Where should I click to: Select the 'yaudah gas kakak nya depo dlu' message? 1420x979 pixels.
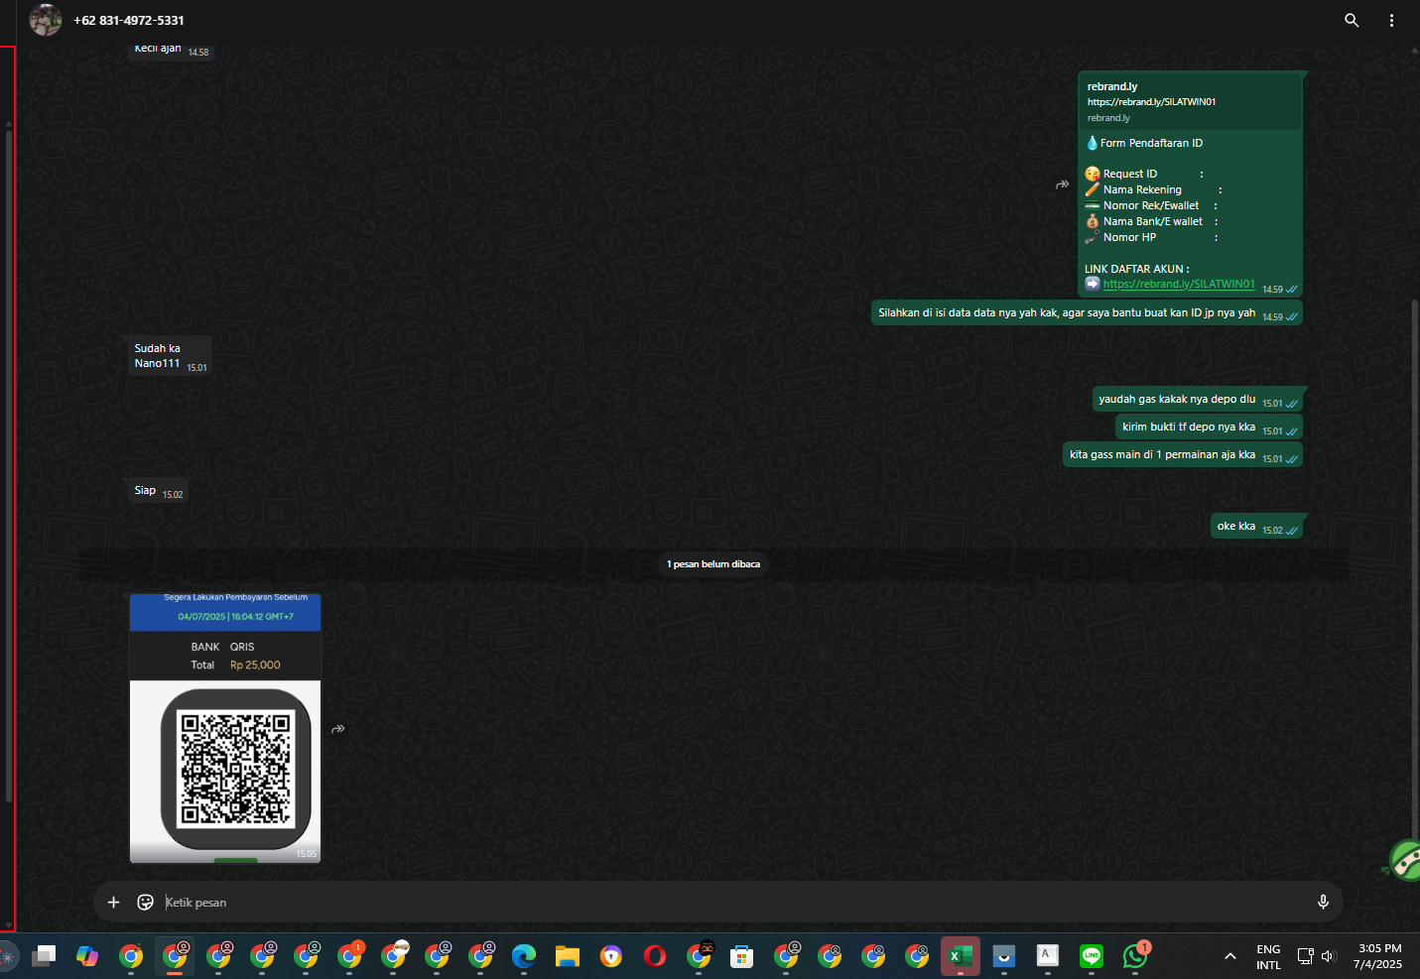click(1197, 400)
